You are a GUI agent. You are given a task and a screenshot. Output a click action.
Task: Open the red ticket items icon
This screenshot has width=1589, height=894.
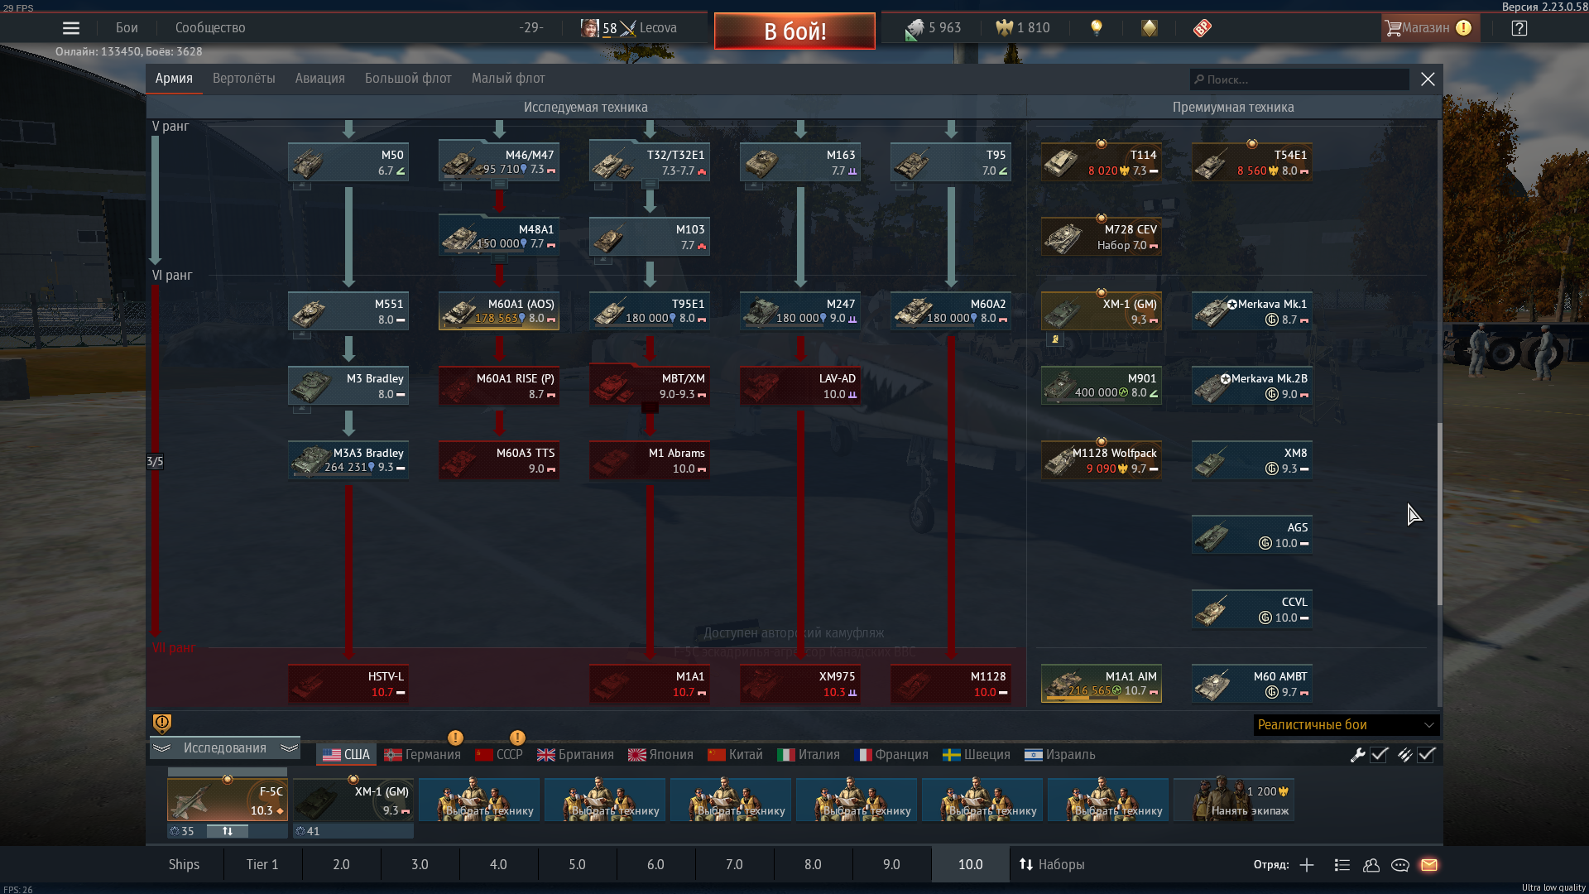pyautogui.click(x=1203, y=28)
